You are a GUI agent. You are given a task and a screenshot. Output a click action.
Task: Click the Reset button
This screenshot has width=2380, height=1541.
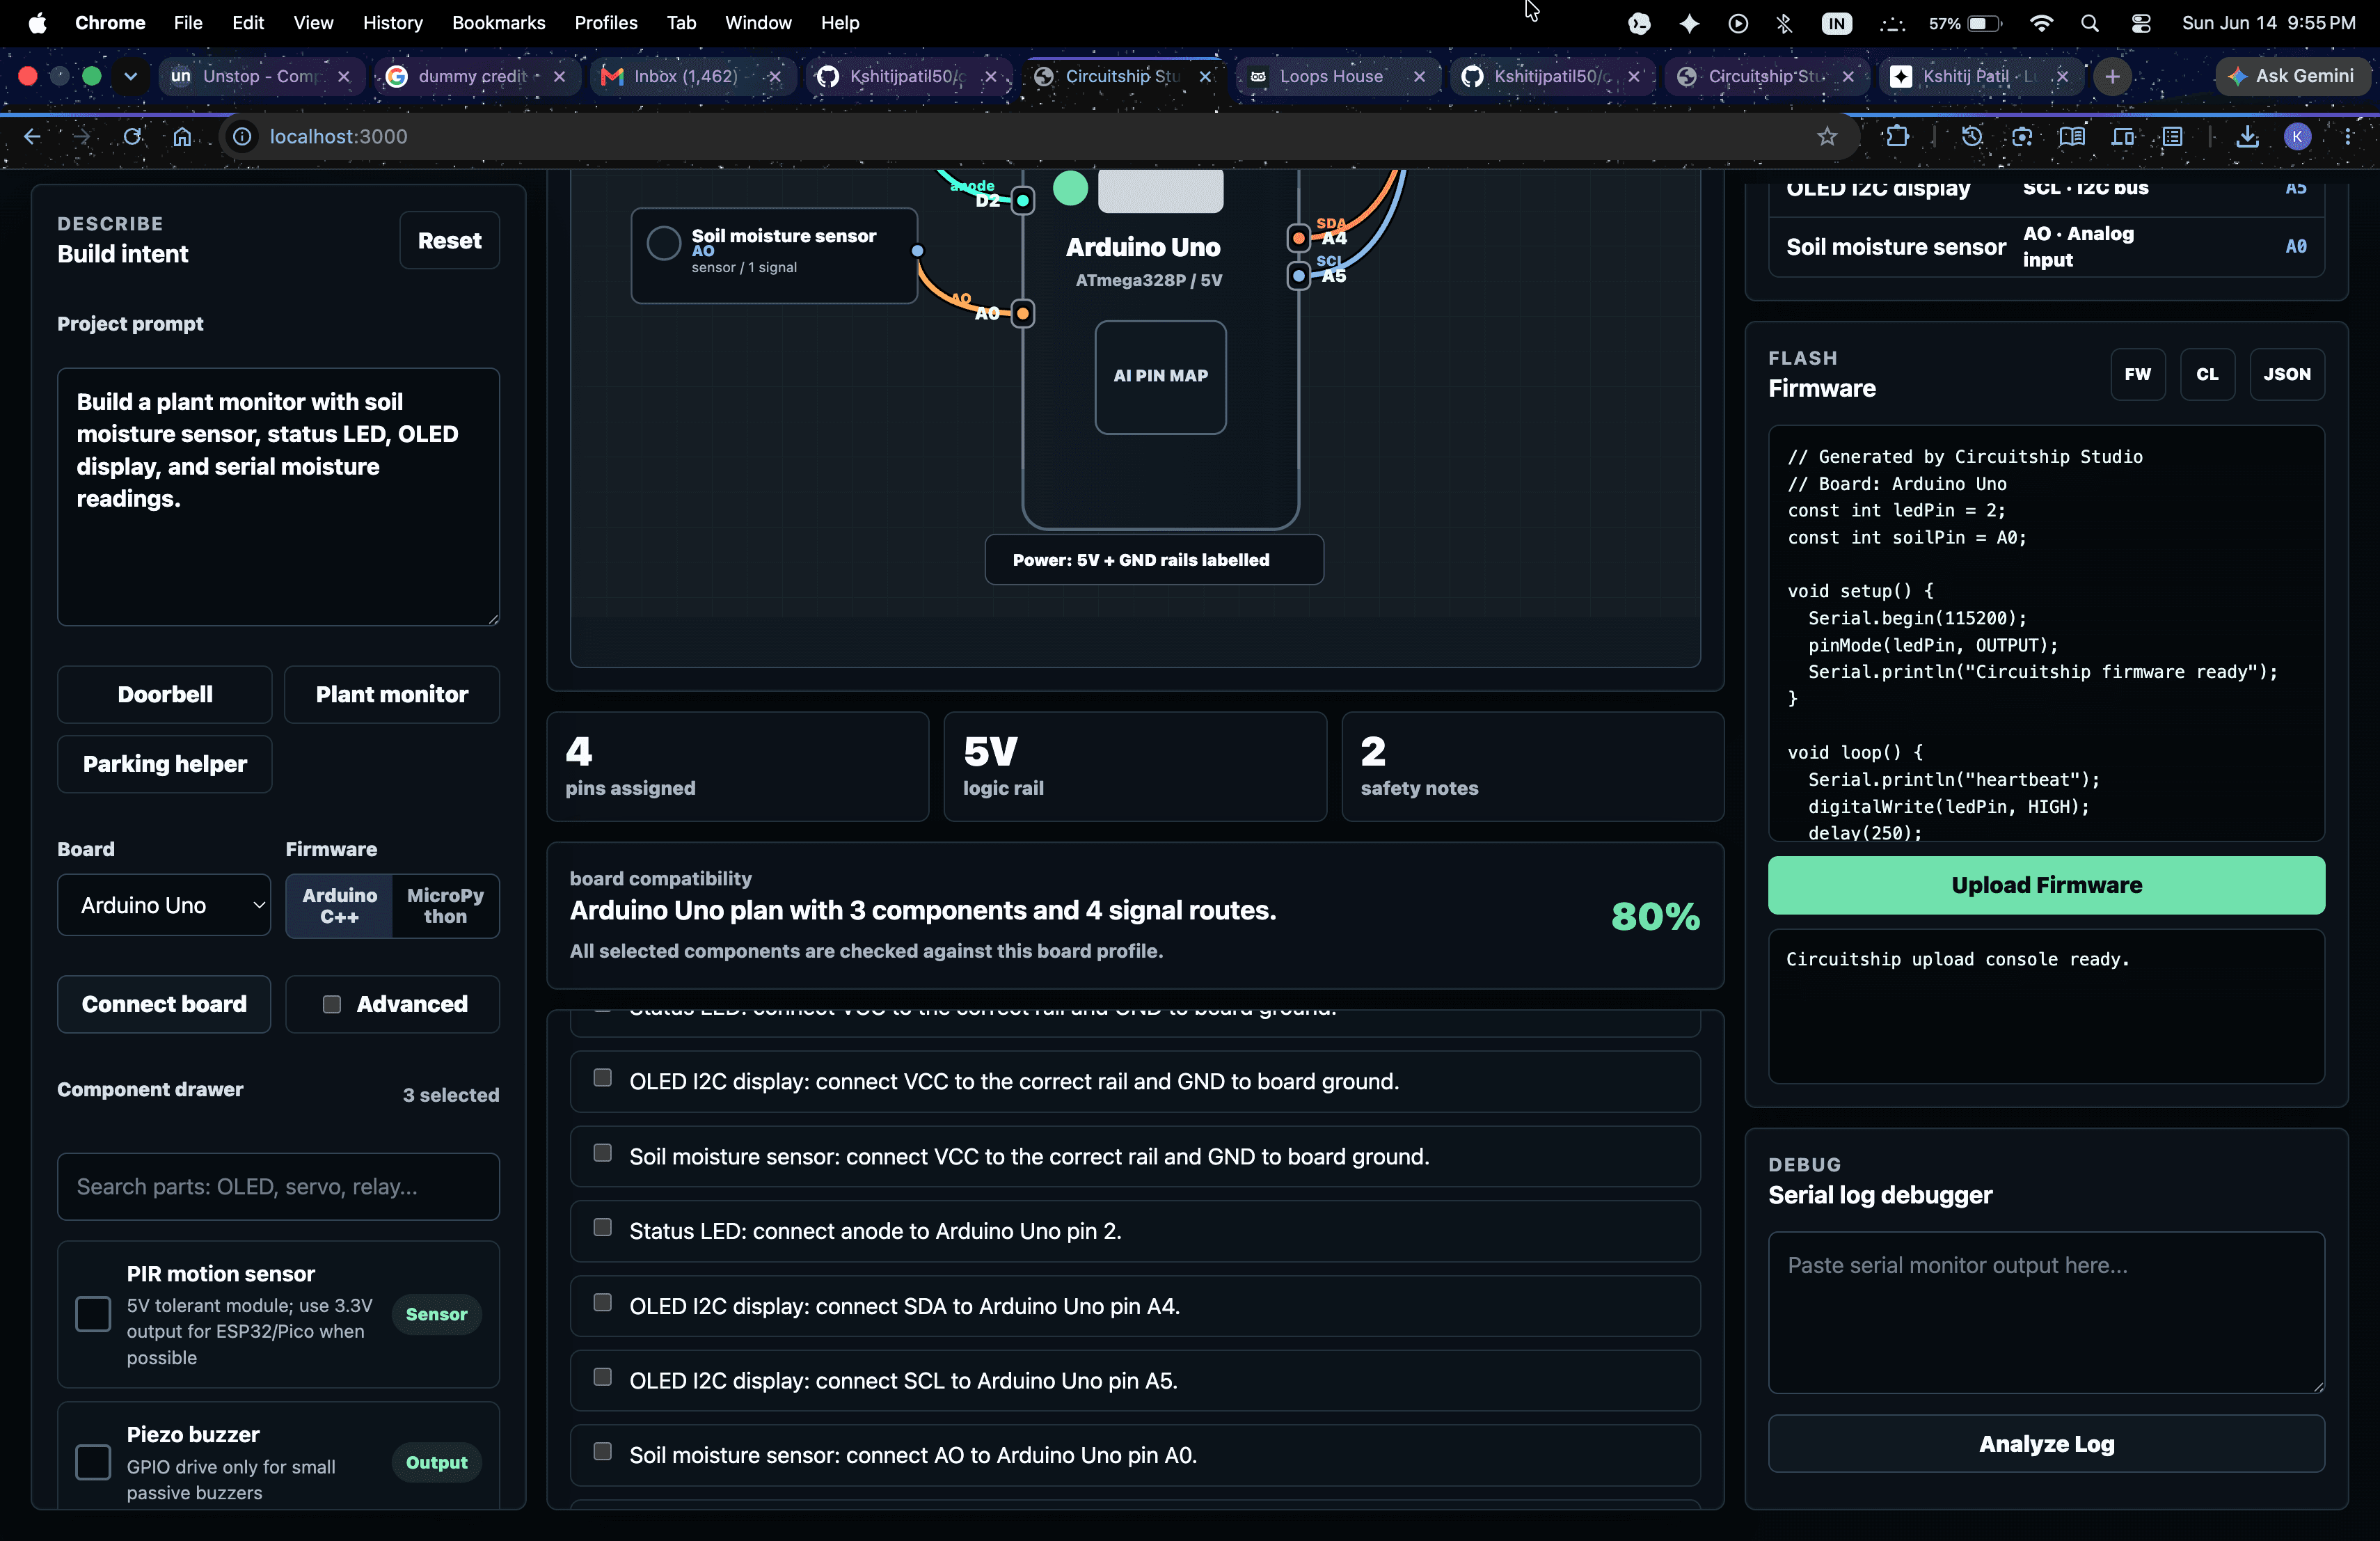pyautogui.click(x=449, y=240)
